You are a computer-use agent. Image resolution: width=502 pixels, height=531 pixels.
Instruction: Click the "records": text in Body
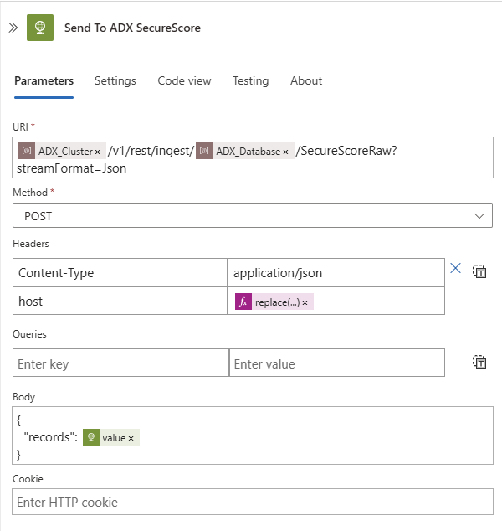(x=51, y=437)
